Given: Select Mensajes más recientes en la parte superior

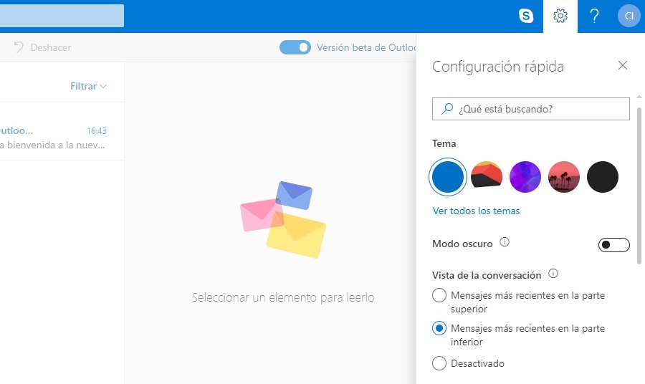Looking at the screenshot, I should [x=439, y=295].
